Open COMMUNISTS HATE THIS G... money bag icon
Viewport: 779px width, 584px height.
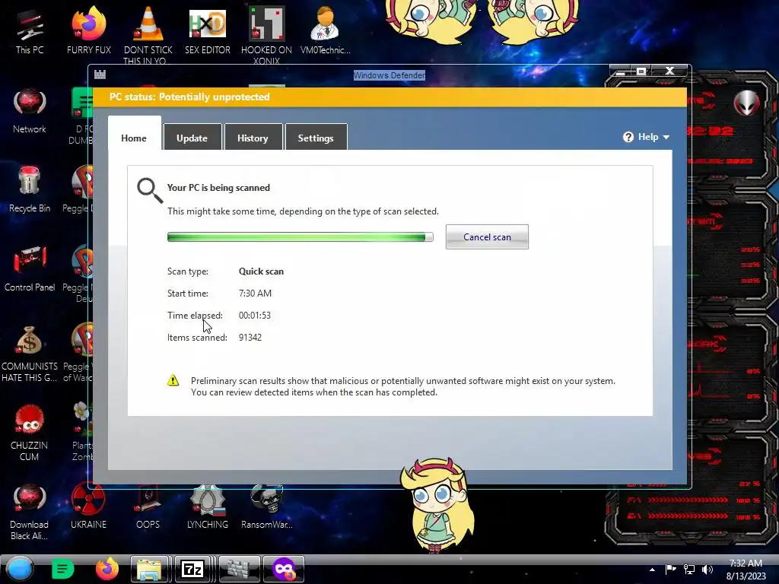30,354
